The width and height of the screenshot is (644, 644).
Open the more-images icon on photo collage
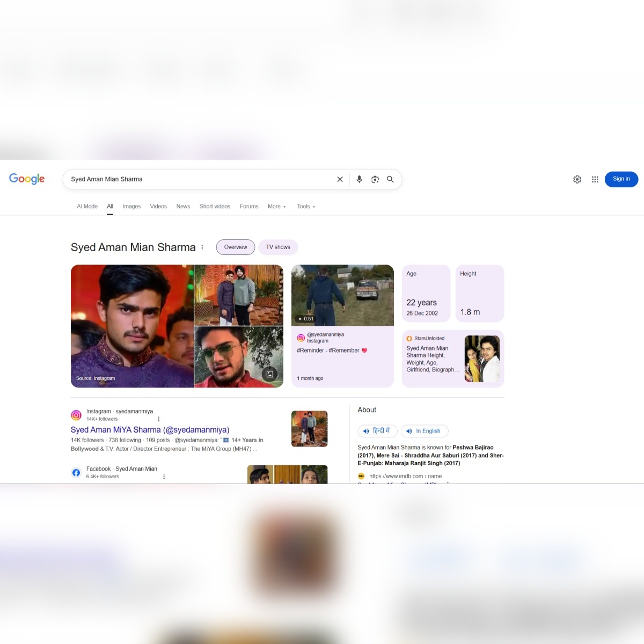coord(270,374)
